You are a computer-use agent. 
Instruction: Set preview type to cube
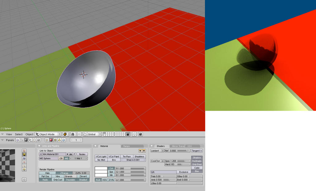point(24,158)
